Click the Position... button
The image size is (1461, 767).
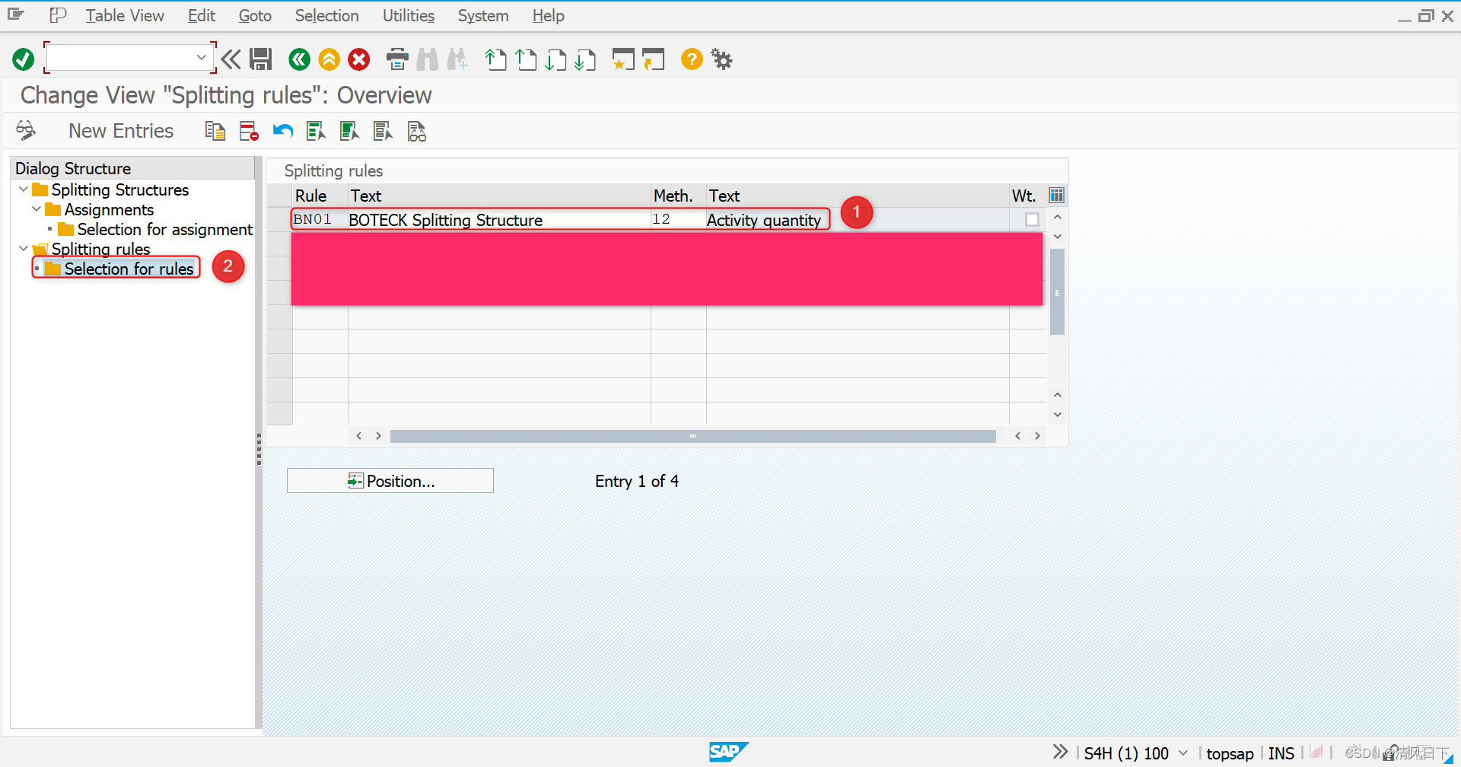(390, 481)
